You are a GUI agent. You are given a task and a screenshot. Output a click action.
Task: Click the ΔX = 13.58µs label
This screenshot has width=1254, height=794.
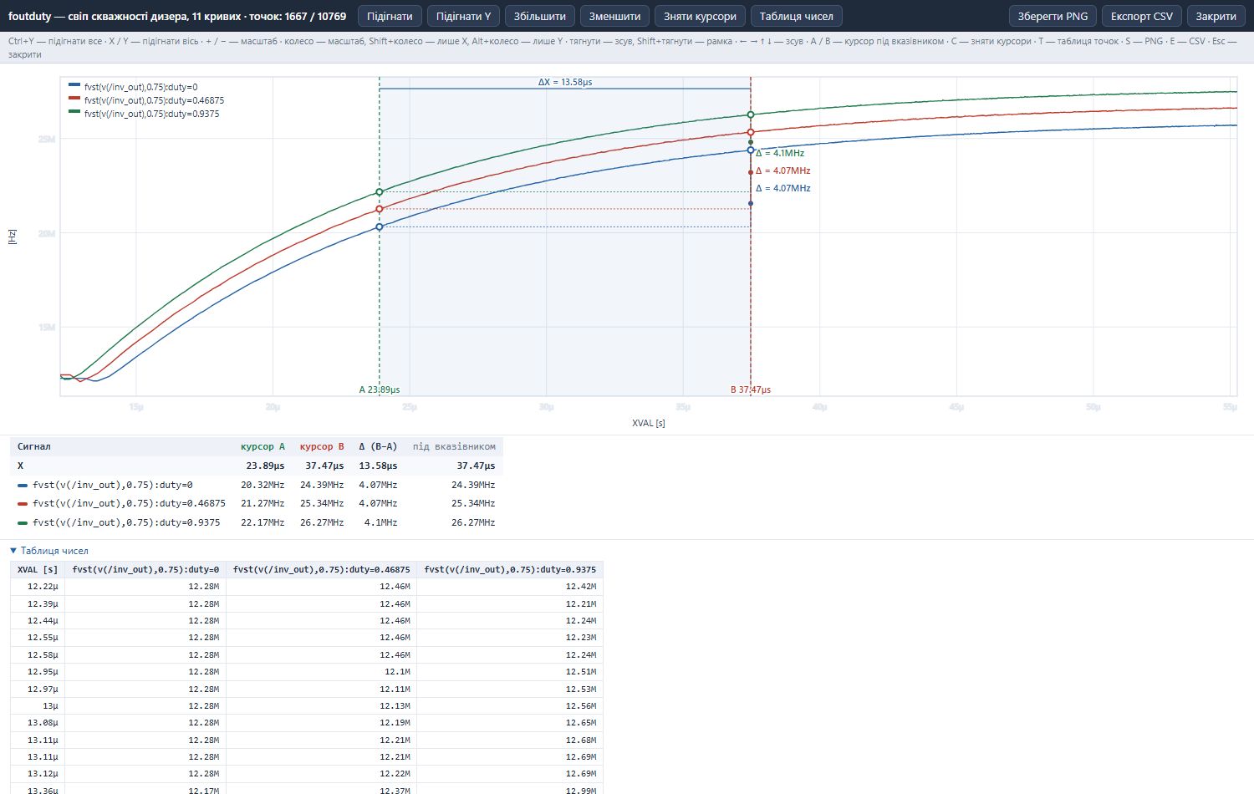click(565, 82)
